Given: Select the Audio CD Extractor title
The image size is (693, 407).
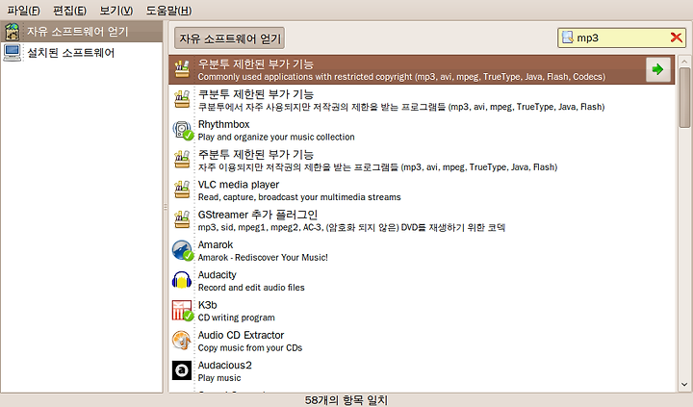Looking at the screenshot, I should pos(241,335).
